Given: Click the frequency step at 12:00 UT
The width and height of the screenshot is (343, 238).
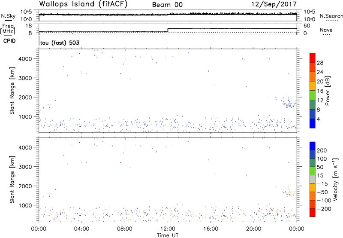Looking at the screenshot, I should pyautogui.click(x=168, y=30).
